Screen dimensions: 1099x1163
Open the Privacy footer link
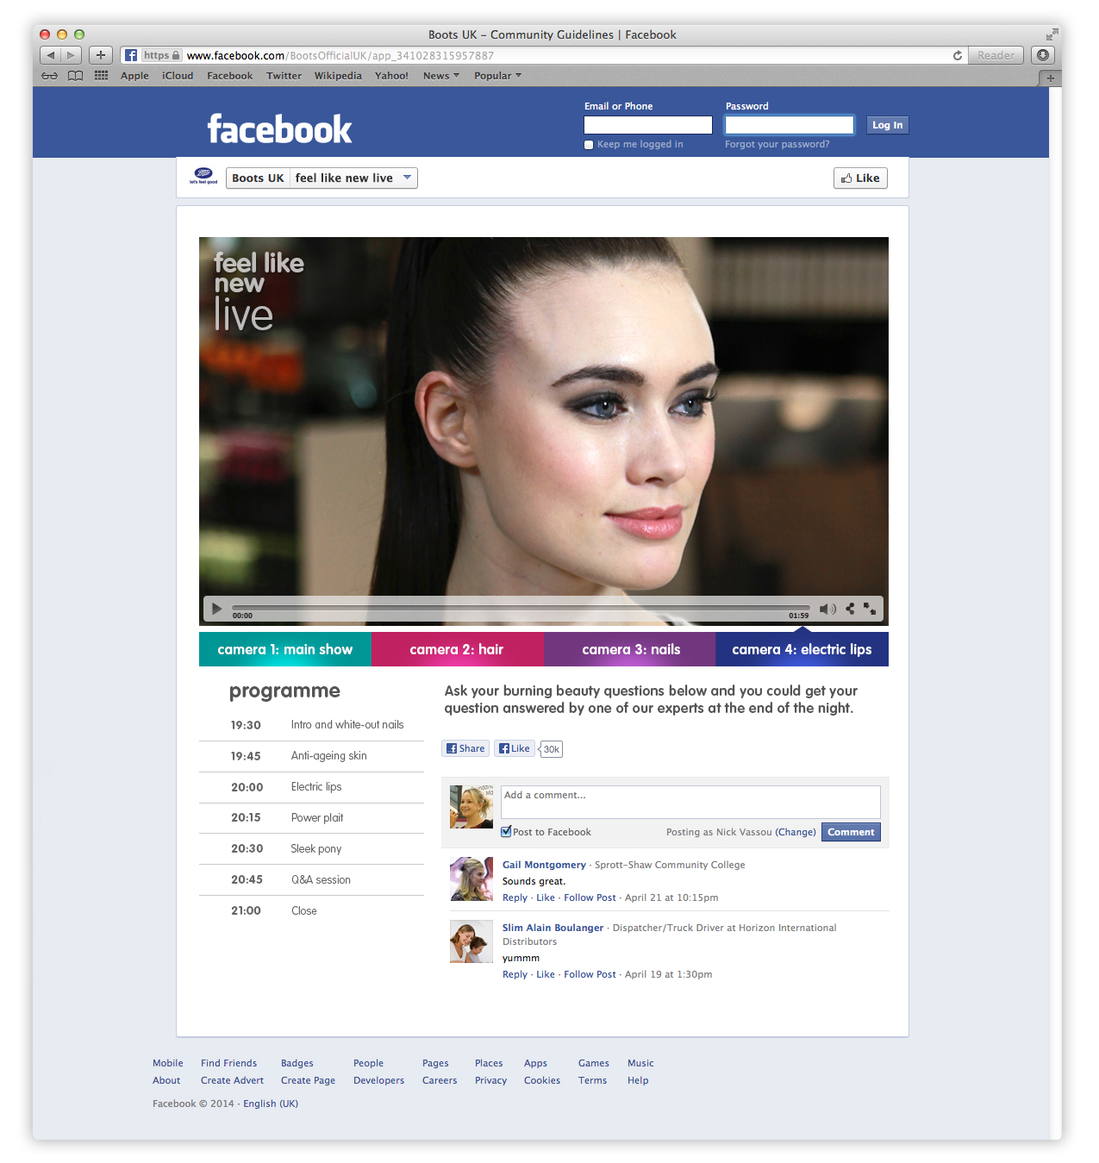tap(490, 1080)
